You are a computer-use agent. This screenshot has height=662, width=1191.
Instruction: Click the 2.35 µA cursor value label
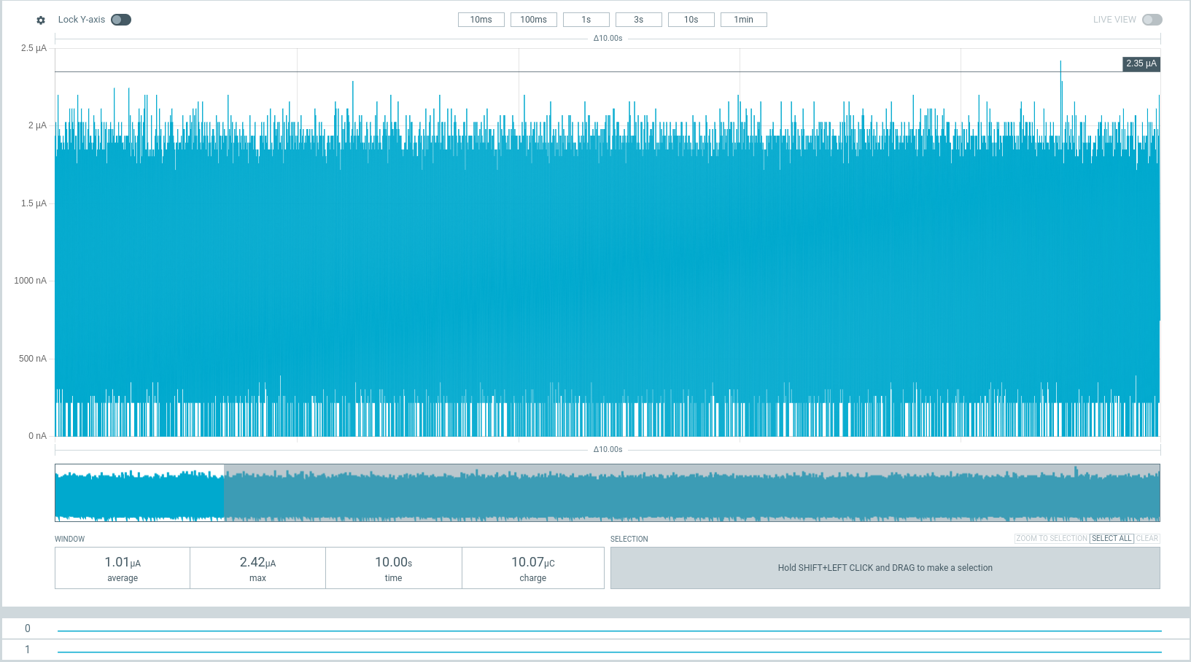1140,64
